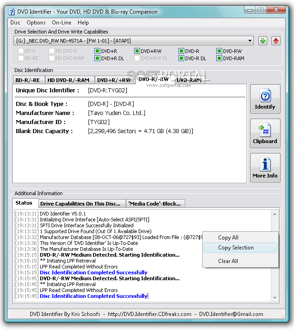
Task: Click log line 'SPTI Drive Interface Successfully Initialized'
Action: pyautogui.click(x=87, y=225)
